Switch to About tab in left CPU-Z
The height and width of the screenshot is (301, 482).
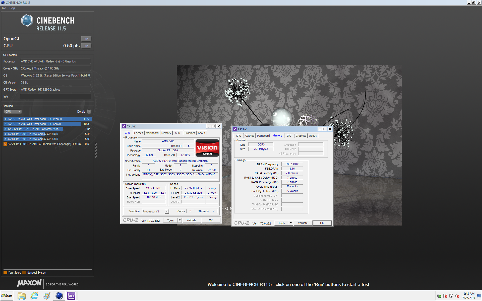pos(202,133)
